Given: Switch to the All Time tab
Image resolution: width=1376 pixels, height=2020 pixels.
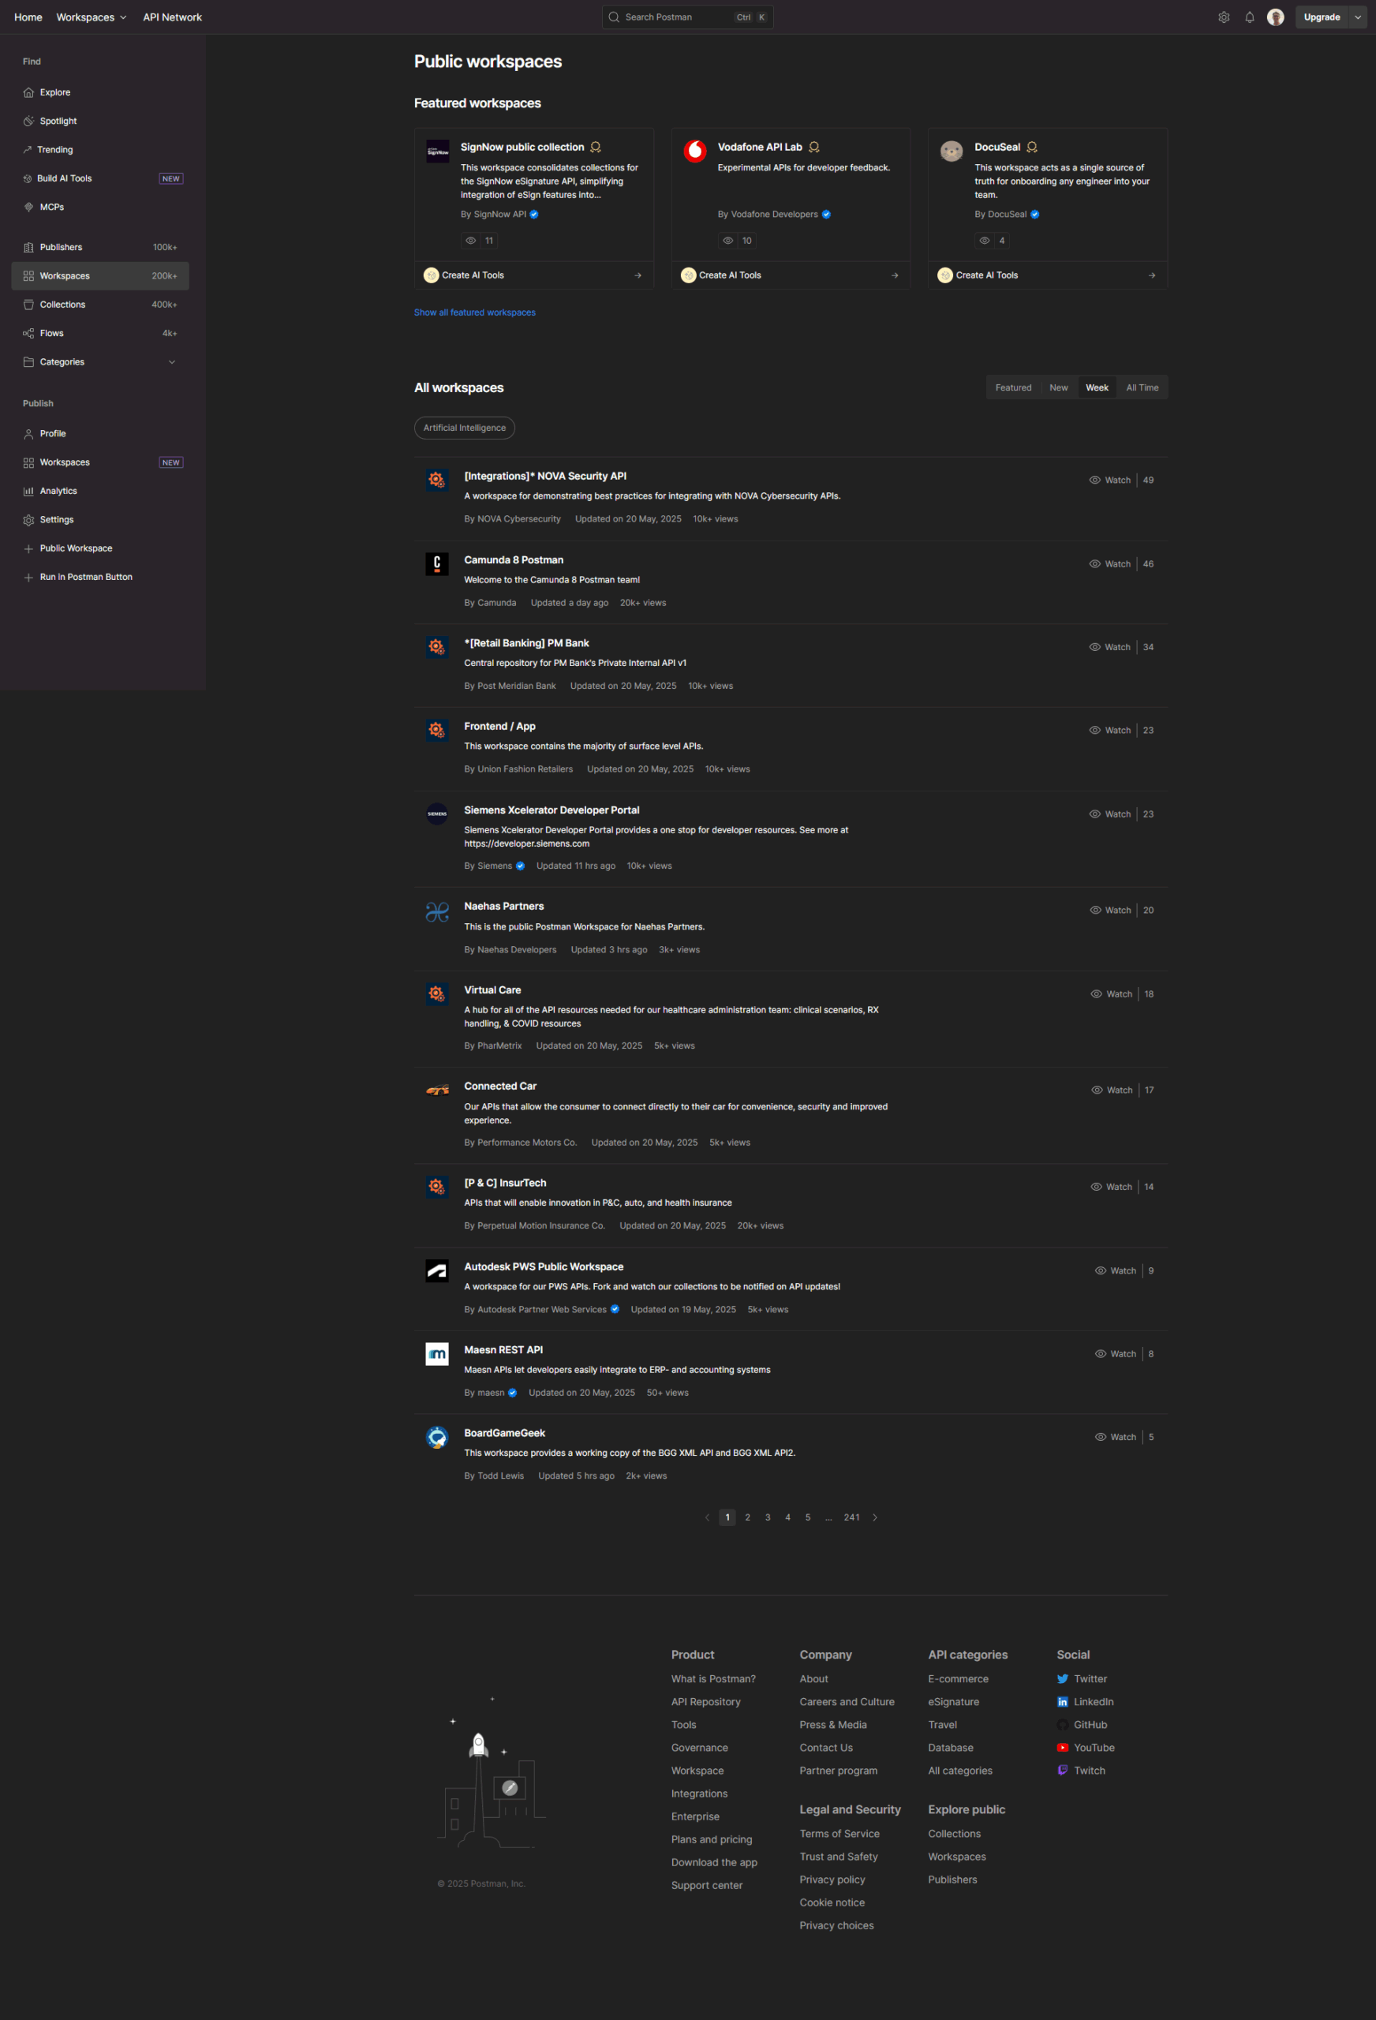Looking at the screenshot, I should click(1142, 387).
